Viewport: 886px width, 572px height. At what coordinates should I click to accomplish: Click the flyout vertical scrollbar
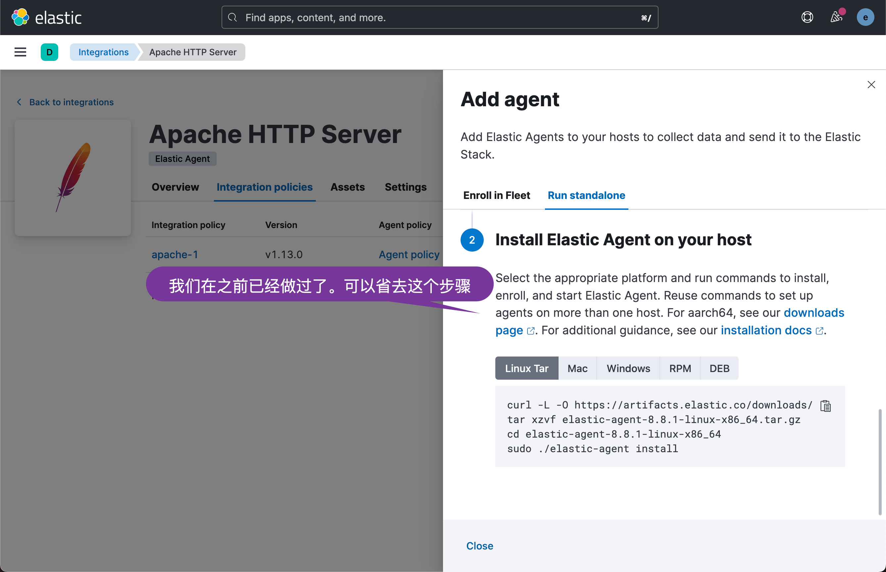point(879,462)
